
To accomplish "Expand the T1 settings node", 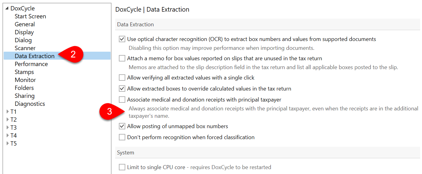I will coord(8,112).
